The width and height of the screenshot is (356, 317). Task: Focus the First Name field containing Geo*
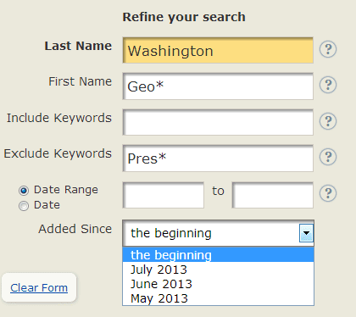tap(218, 86)
